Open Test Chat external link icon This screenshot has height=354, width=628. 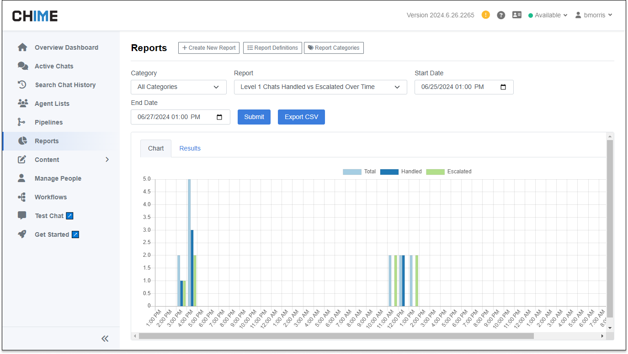[69, 216]
